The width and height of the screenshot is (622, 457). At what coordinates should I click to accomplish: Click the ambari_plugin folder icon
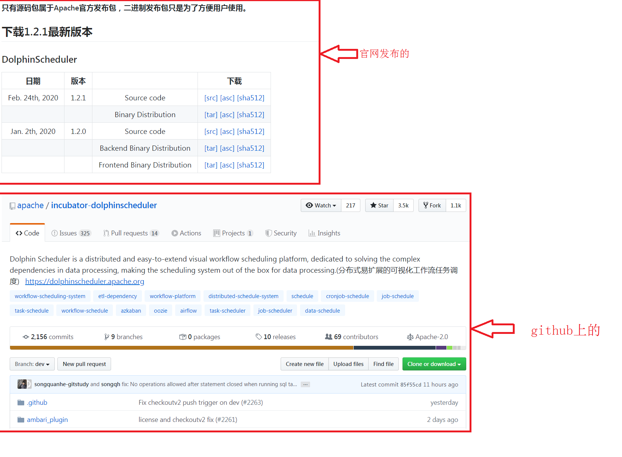[21, 420]
